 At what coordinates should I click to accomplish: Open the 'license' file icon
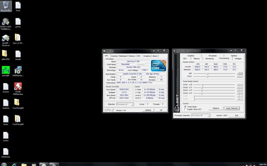point(6,88)
